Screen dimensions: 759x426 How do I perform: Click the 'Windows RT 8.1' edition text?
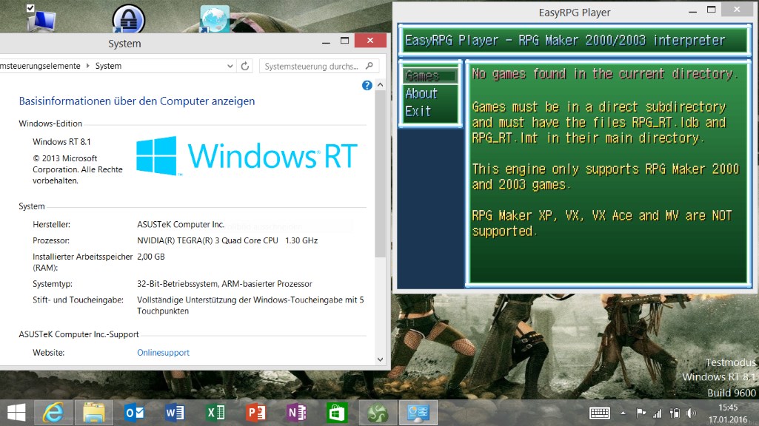[61, 142]
